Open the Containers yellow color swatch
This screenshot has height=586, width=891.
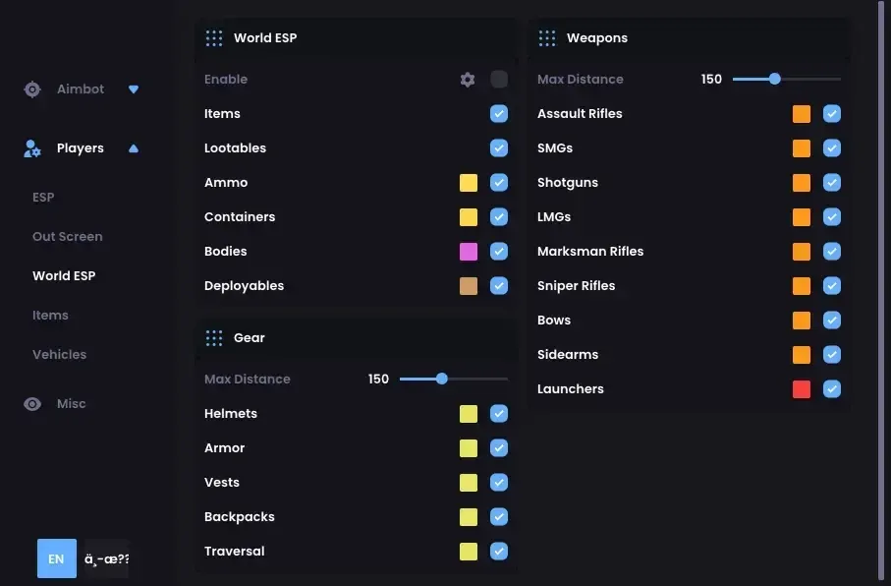[469, 217]
